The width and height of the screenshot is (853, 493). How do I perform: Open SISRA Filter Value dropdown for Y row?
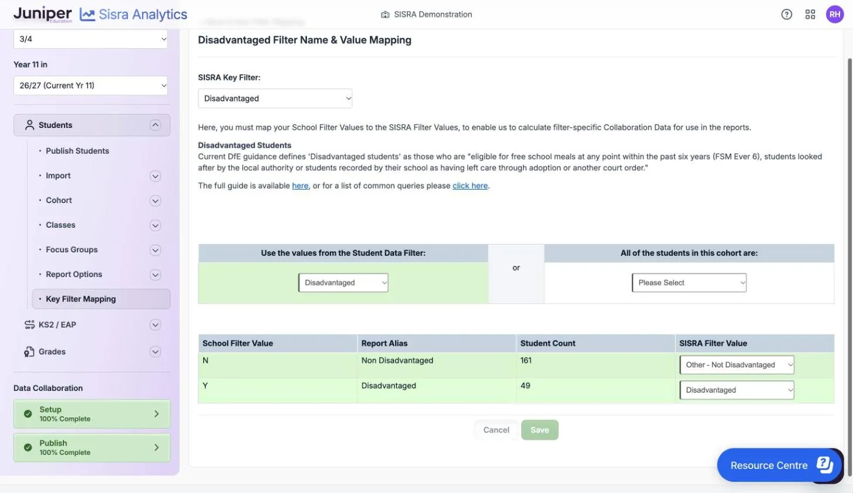pos(737,390)
